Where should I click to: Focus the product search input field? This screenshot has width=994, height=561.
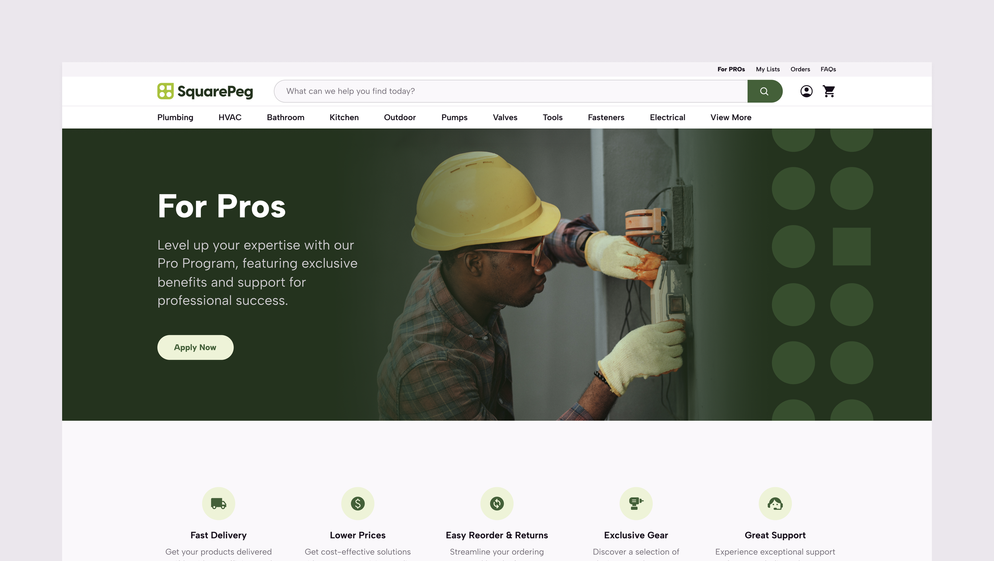click(511, 91)
